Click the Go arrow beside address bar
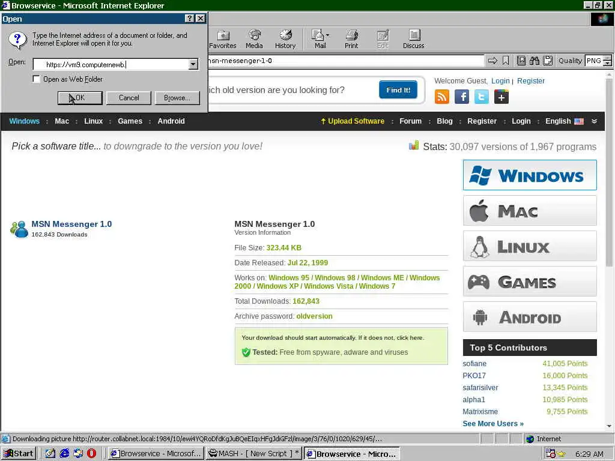The width and height of the screenshot is (615, 461). [x=492, y=61]
